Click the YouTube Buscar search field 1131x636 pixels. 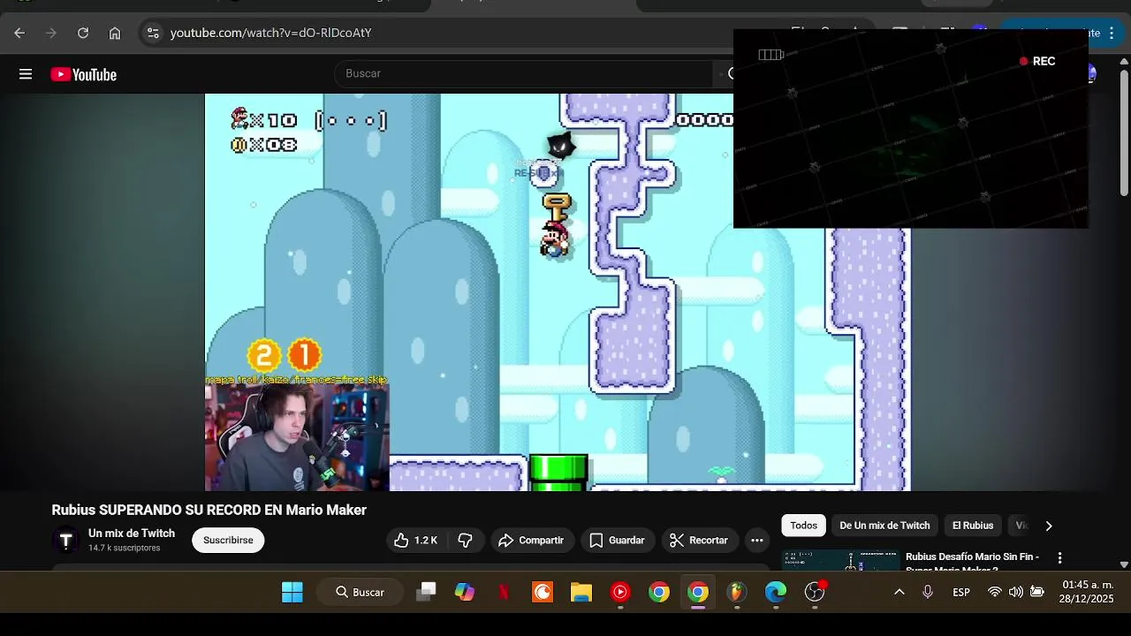[523, 73]
